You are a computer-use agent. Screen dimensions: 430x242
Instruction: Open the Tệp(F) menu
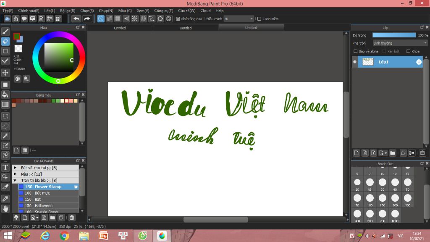(8, 11)
